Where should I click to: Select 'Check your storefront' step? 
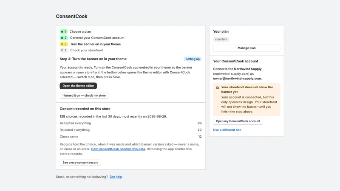pyautogui.click(x=87, y=50)
